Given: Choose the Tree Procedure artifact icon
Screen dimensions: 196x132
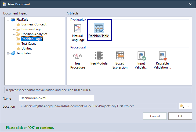Looking at the screenshot, I should 78,56.
